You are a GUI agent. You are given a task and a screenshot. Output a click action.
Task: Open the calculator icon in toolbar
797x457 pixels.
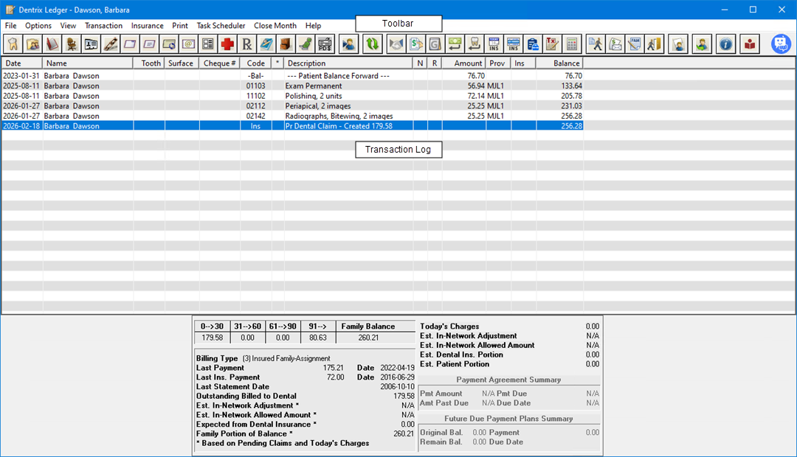pyautogui.click(x=572, y=44)
